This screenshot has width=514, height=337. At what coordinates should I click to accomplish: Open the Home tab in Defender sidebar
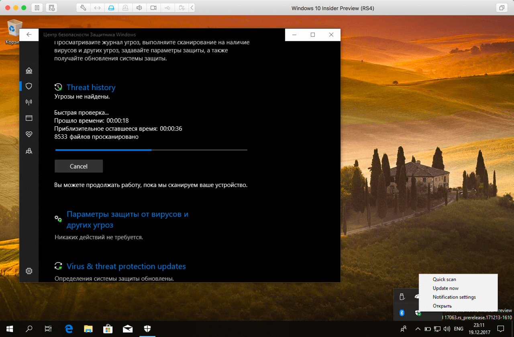pyautogui.click(x=29, y=71)
